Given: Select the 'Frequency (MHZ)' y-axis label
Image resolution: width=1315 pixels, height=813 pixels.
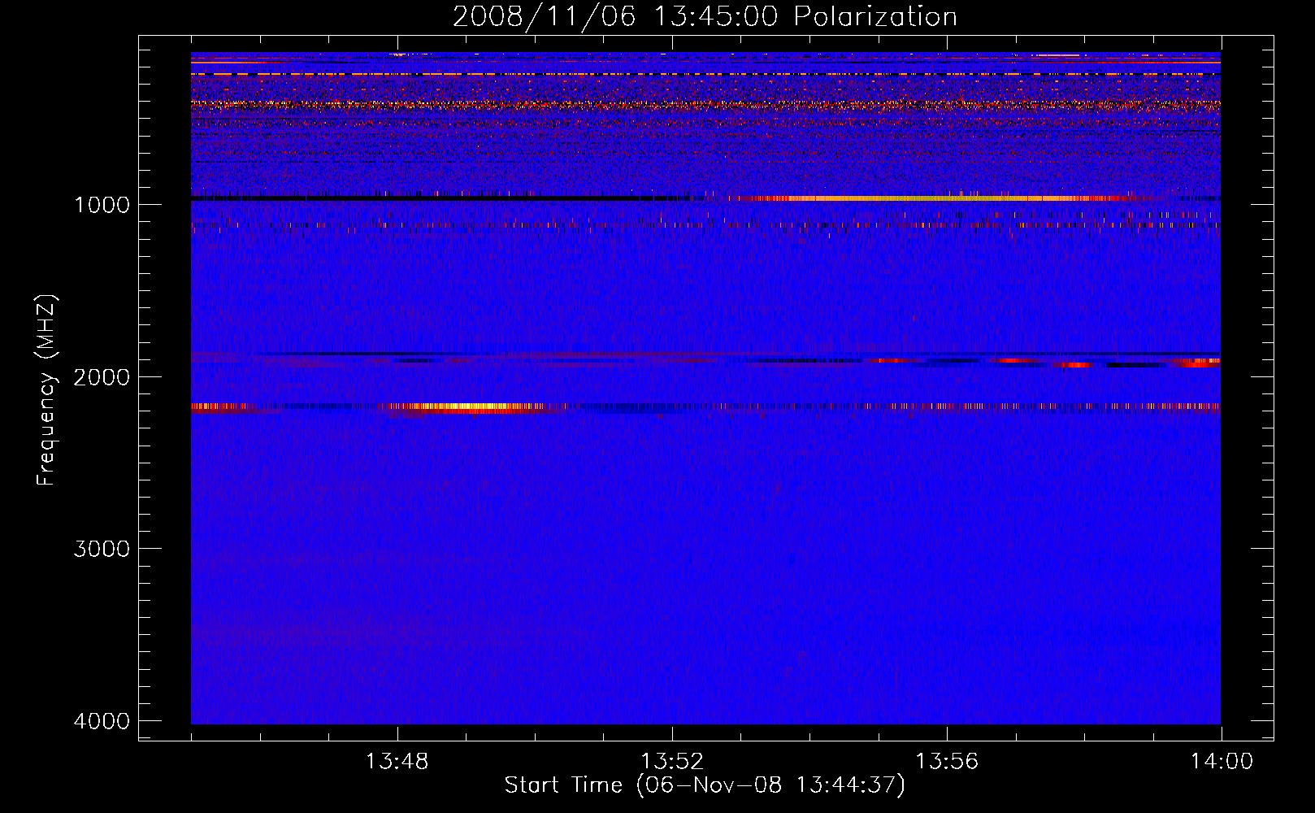Looking at the screenshot, I should pyautogui.click(x=46, y=390).
